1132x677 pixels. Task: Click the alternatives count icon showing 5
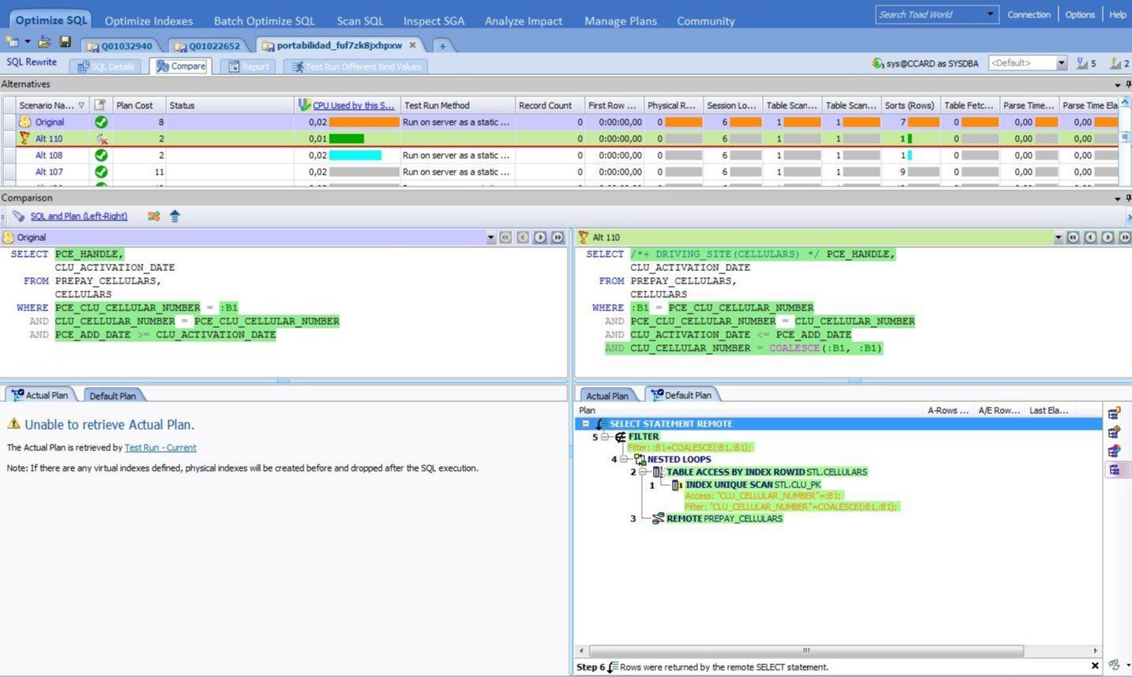(x=1081, y=63)
